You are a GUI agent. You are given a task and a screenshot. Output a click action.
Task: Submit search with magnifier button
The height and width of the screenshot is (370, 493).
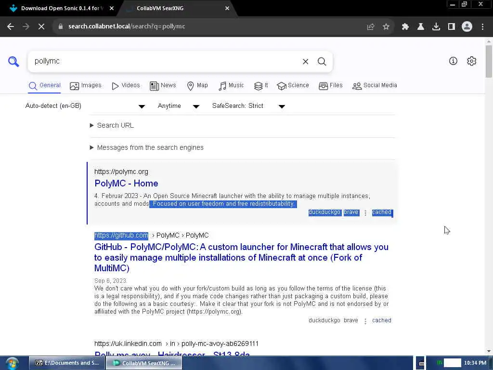point(322,61)
